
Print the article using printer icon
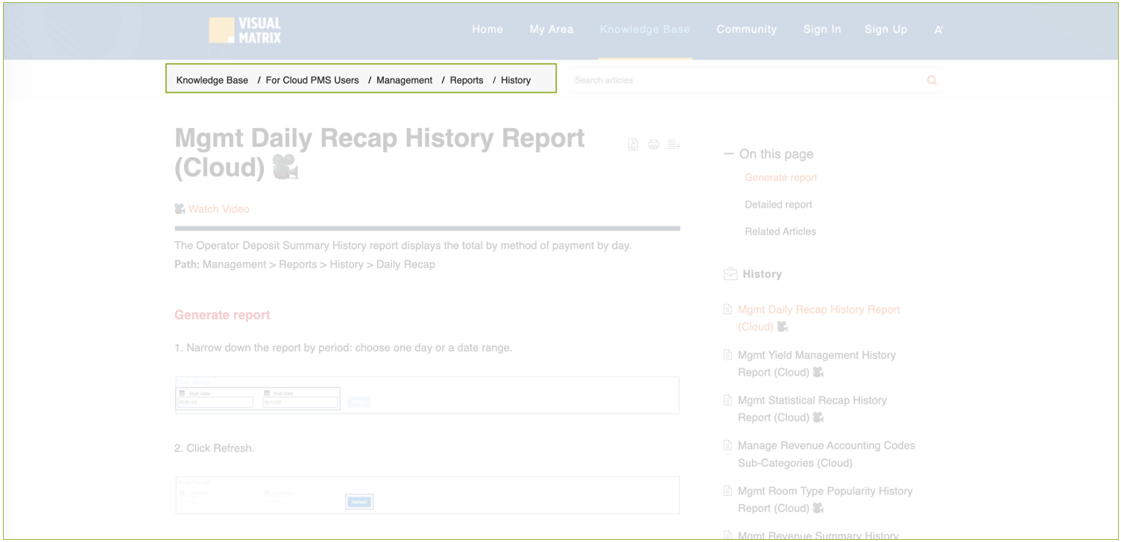point(654,144)
